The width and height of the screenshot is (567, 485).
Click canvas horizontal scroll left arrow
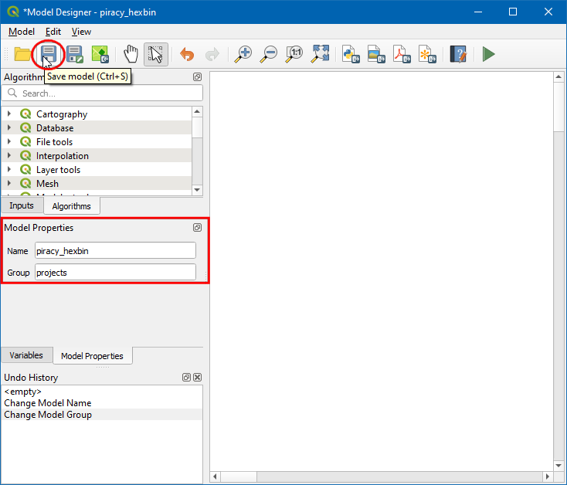(x=215, y=477)
